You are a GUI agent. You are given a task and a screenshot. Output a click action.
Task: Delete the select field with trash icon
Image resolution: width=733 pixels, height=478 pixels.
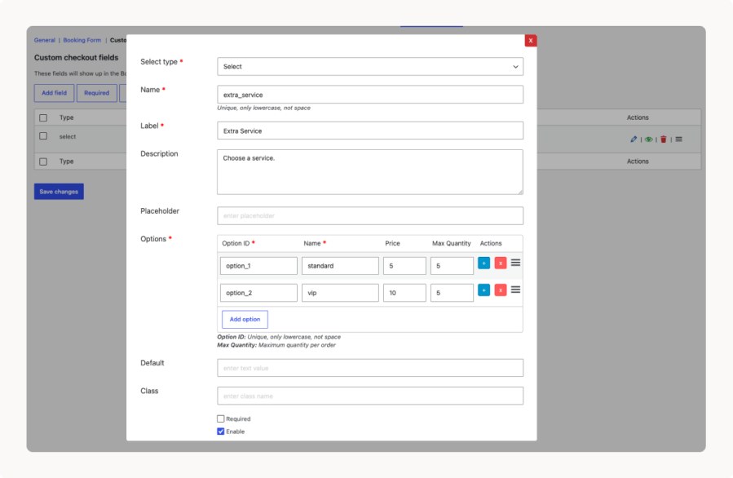click(x=664, y=139)
